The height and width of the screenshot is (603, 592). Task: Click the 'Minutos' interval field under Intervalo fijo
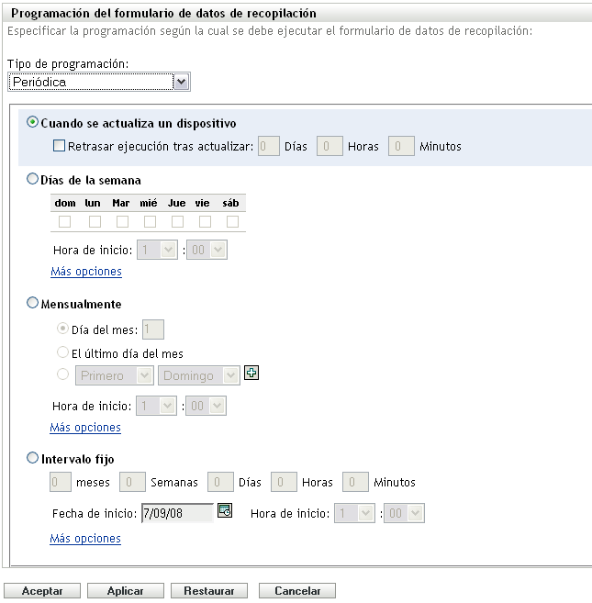(355, 482)
